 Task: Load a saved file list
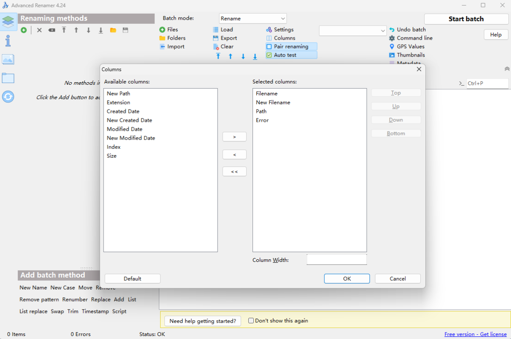[x=223, y=29]
